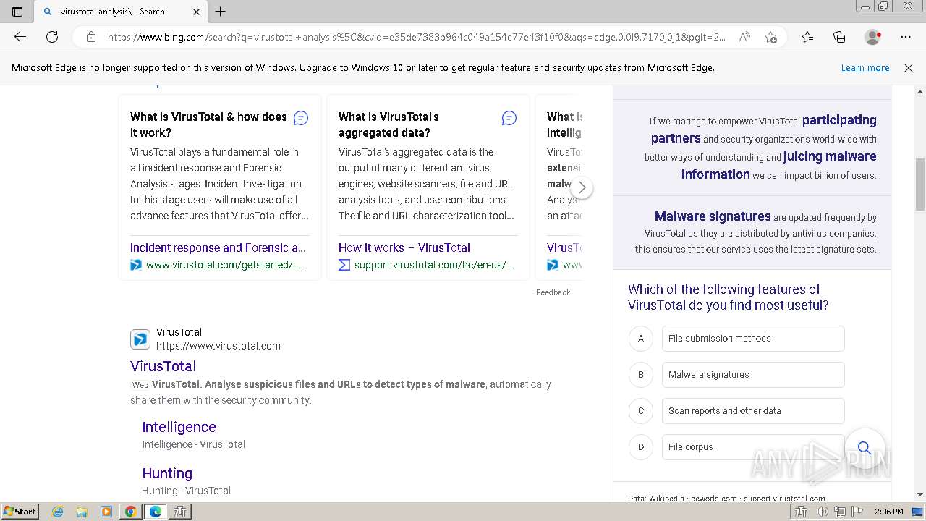
Task: Open 'How it works – VirusTotal' link
Action: (404, 247)
